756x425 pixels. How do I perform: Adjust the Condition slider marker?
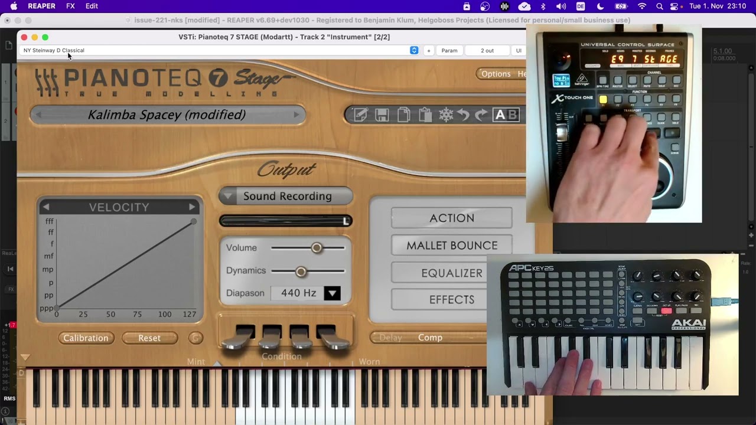pyautogui.click(x=217, y=364)
